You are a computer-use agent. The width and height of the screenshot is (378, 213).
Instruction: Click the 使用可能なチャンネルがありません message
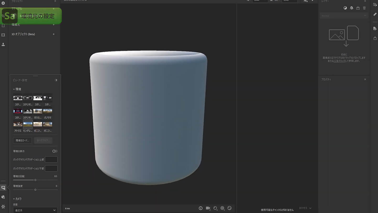[x=277, y=210]
